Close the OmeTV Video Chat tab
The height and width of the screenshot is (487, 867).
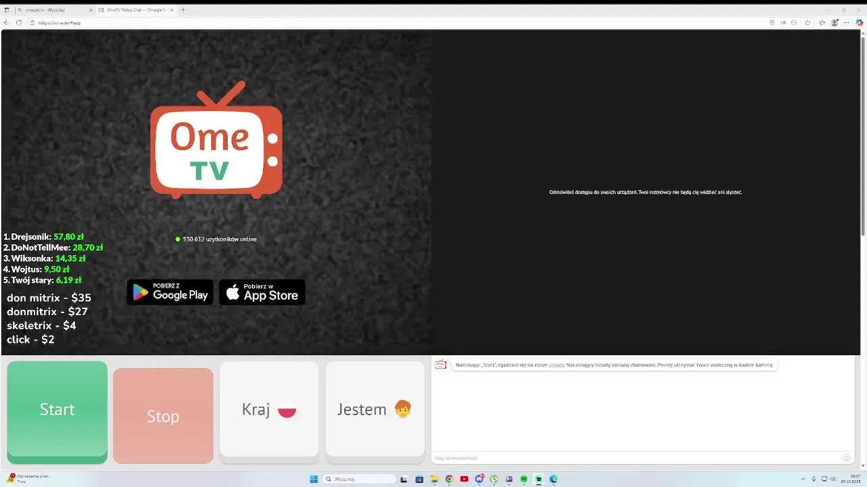coord(171,10)
